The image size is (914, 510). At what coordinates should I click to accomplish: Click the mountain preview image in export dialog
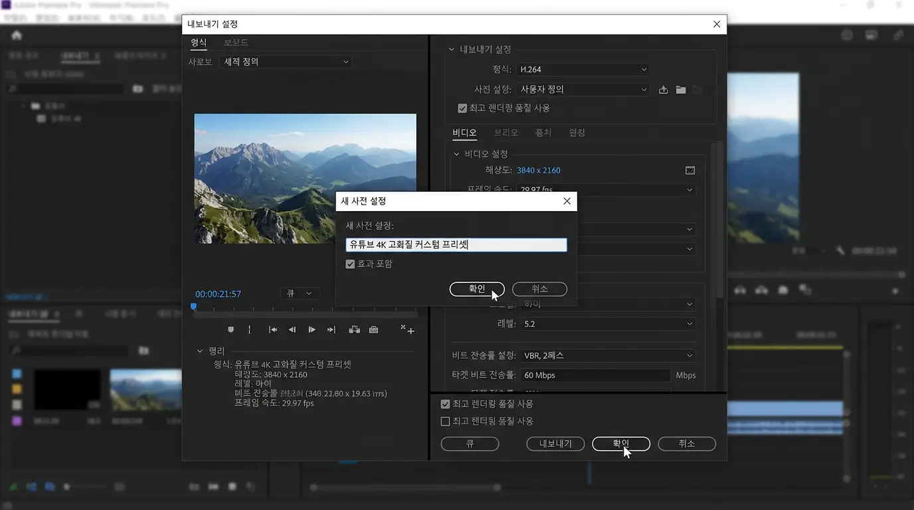pyautogui.click(x=306, y=179)
